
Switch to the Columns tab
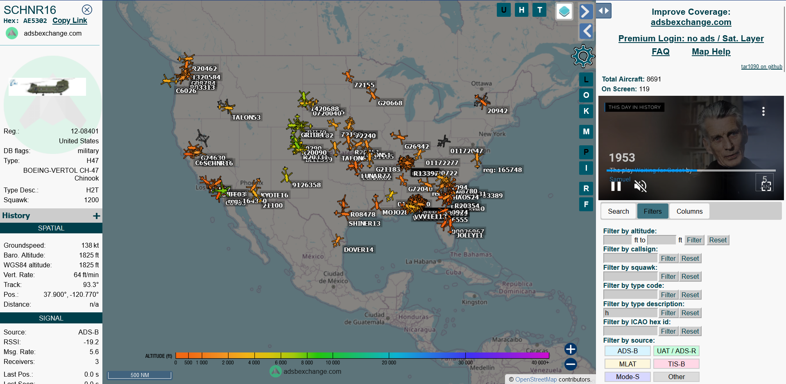point(689,211)
